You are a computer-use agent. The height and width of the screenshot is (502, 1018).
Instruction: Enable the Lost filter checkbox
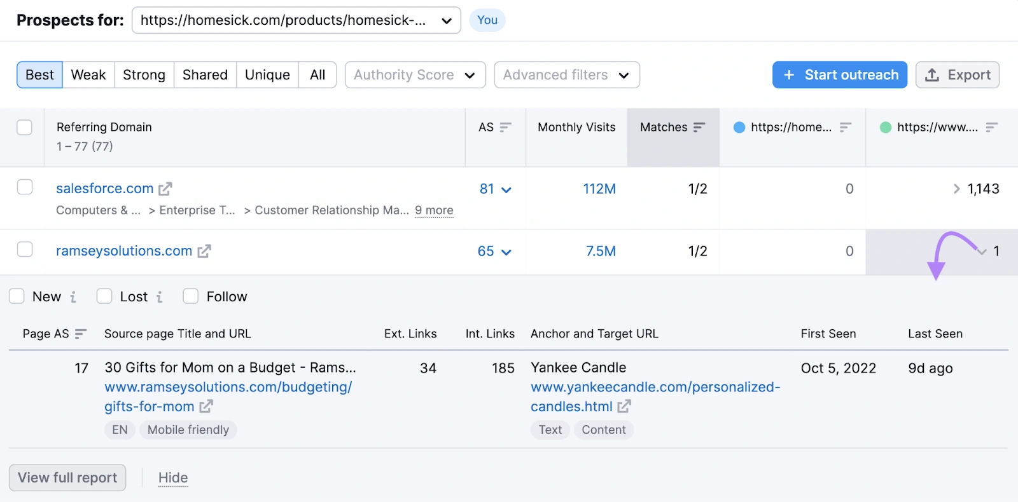click(104, 296)
